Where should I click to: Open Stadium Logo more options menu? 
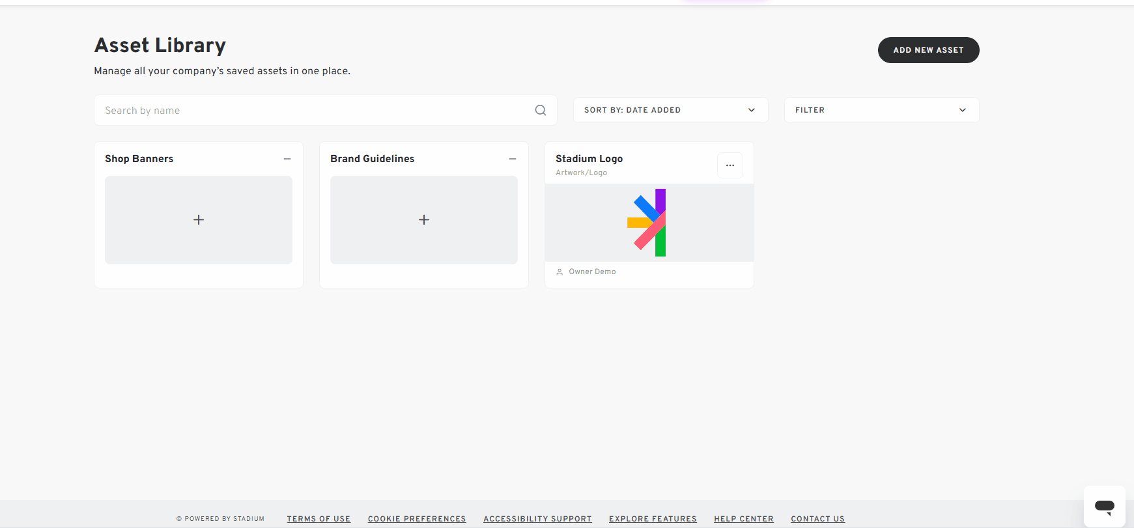point(730,165)
